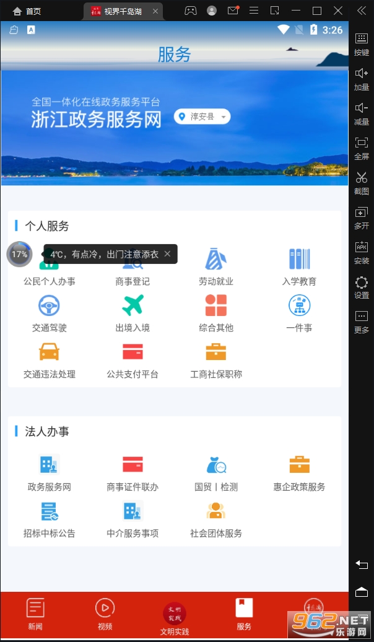
Task: Collapse sidebar with double chevron
Action: pos(362,11)
